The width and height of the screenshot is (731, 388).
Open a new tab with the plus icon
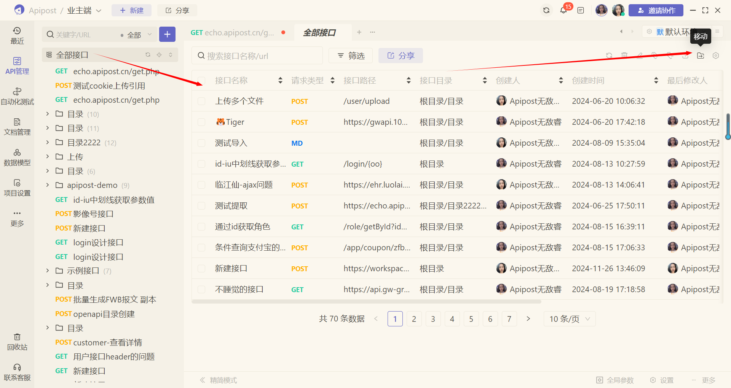pyautogui.click(x=359, y=32)
